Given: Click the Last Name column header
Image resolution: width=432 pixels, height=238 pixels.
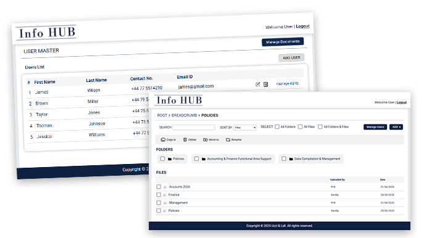Looking at the screenshot, I should point(96,80).
